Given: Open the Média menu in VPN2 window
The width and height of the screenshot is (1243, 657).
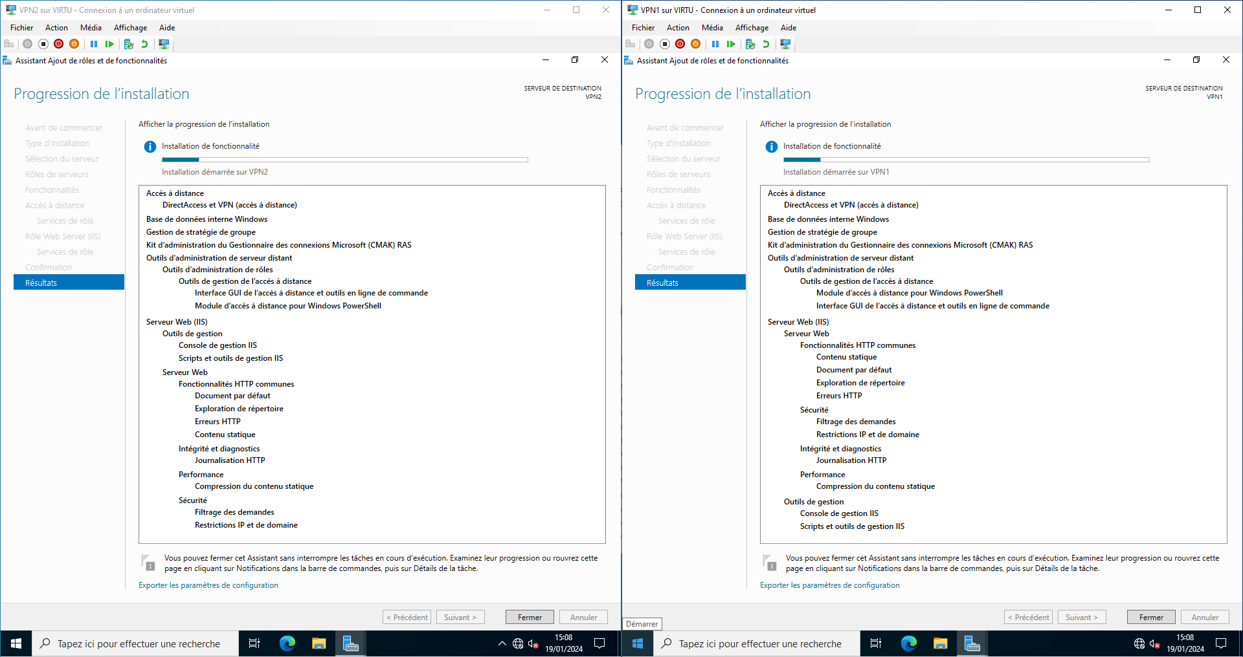Looking at the screenshot, I should (x=91, y=28).
